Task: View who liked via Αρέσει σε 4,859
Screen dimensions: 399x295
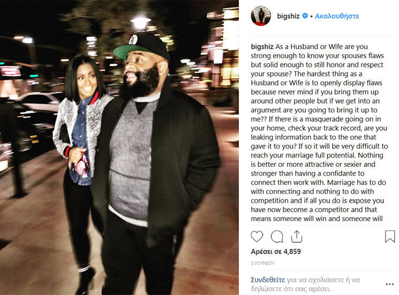Action: (276, 252)
